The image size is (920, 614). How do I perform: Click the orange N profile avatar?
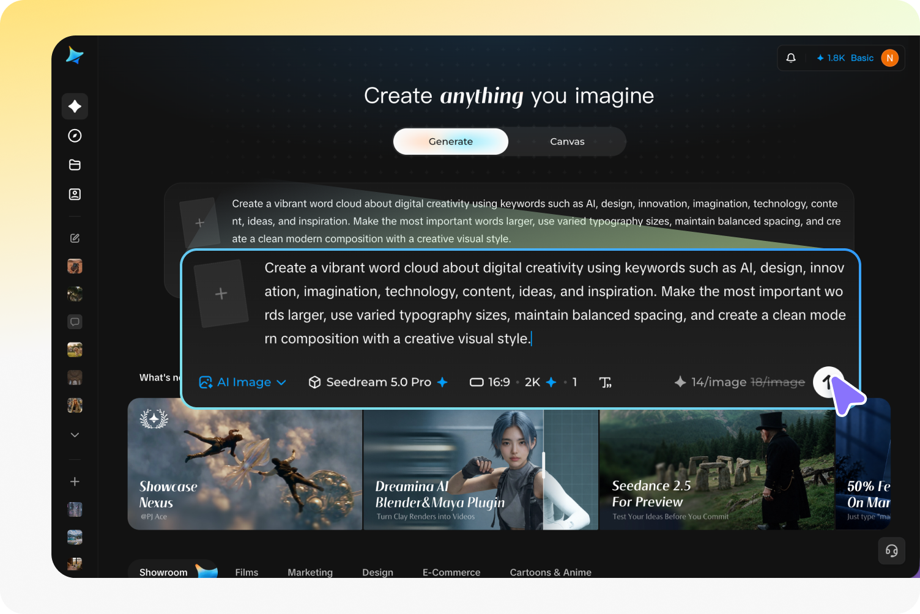click(x=890, y=58)
